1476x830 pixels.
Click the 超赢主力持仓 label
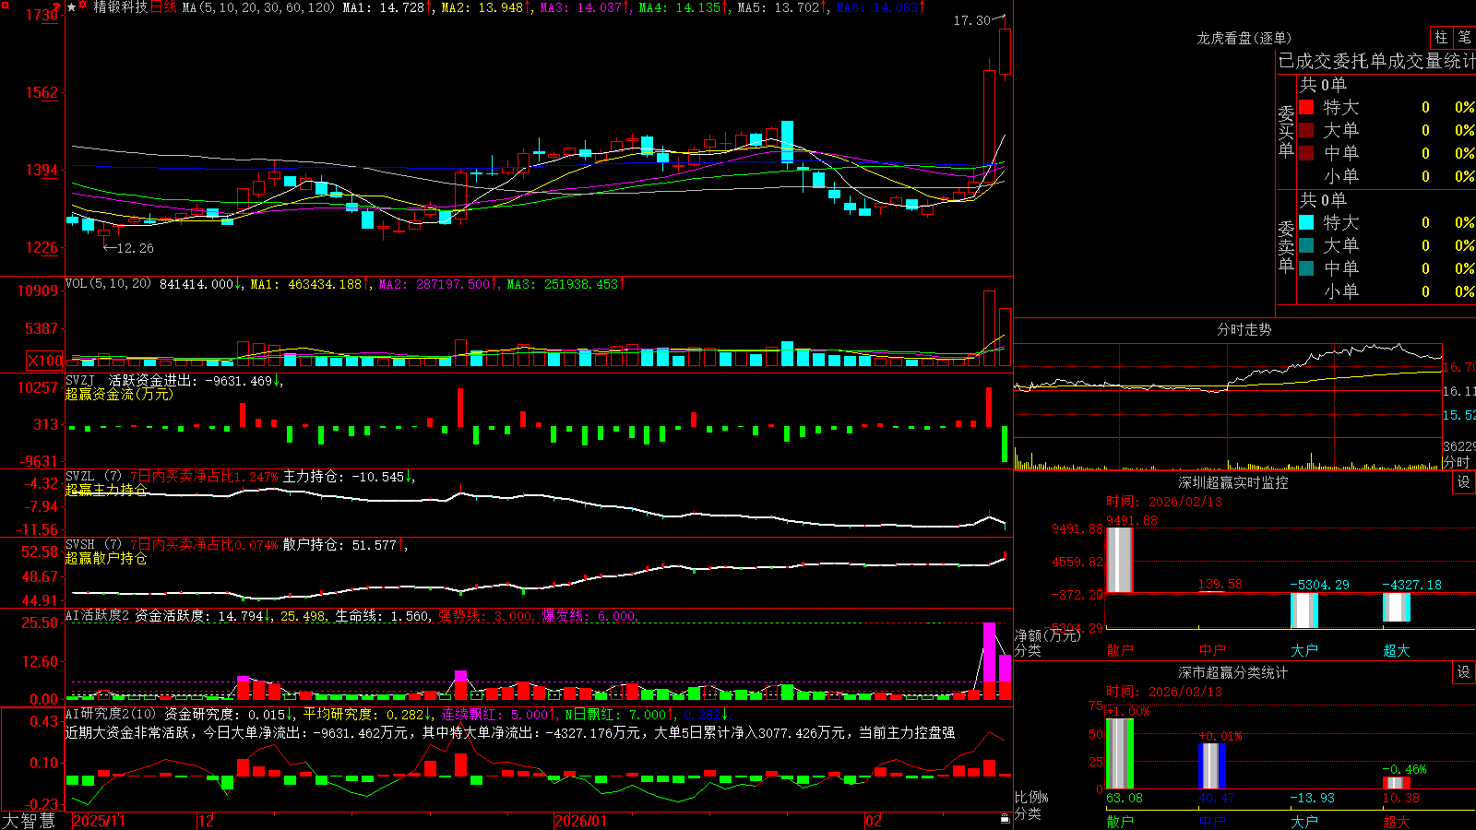[x=106, y=490]
